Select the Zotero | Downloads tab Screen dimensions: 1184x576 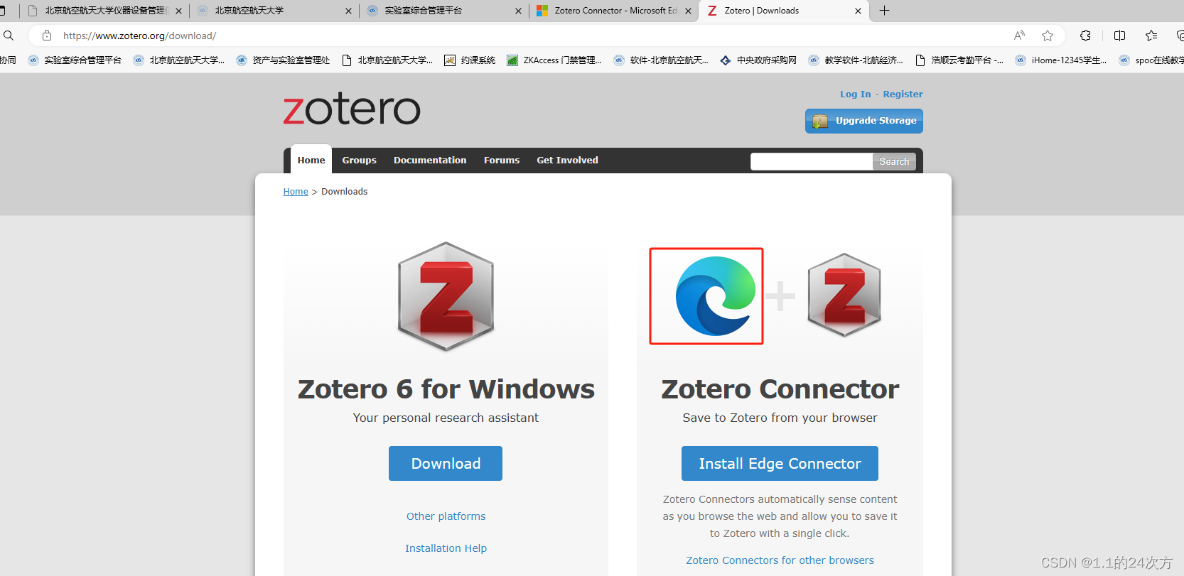click(x=784, y=11)
